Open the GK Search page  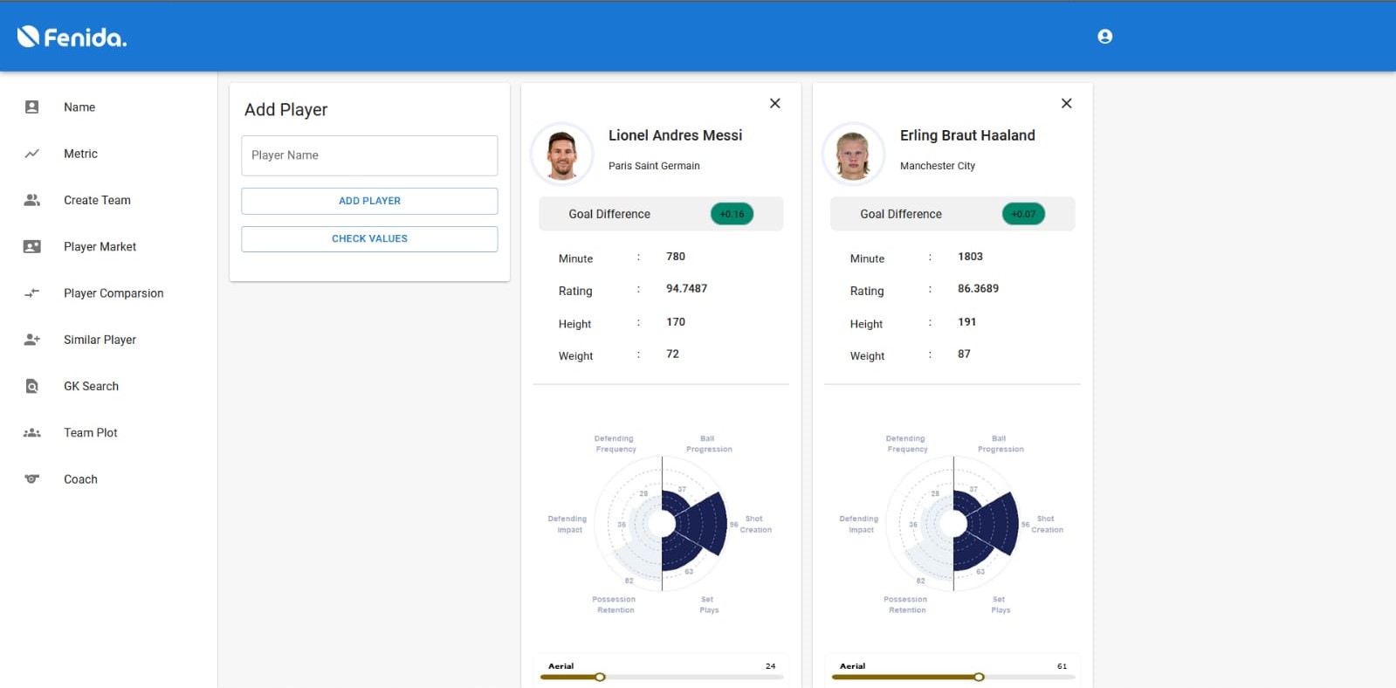pyautogui.click(x=91, y=386)
